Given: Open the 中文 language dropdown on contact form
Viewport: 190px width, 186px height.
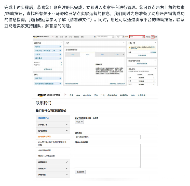Looking at the screenshot, I should tap(79, 122).
